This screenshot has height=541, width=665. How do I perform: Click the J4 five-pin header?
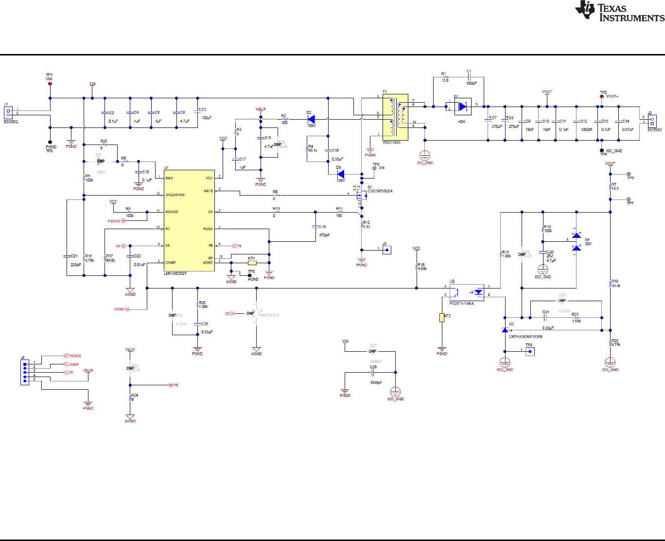coord(25,372)
